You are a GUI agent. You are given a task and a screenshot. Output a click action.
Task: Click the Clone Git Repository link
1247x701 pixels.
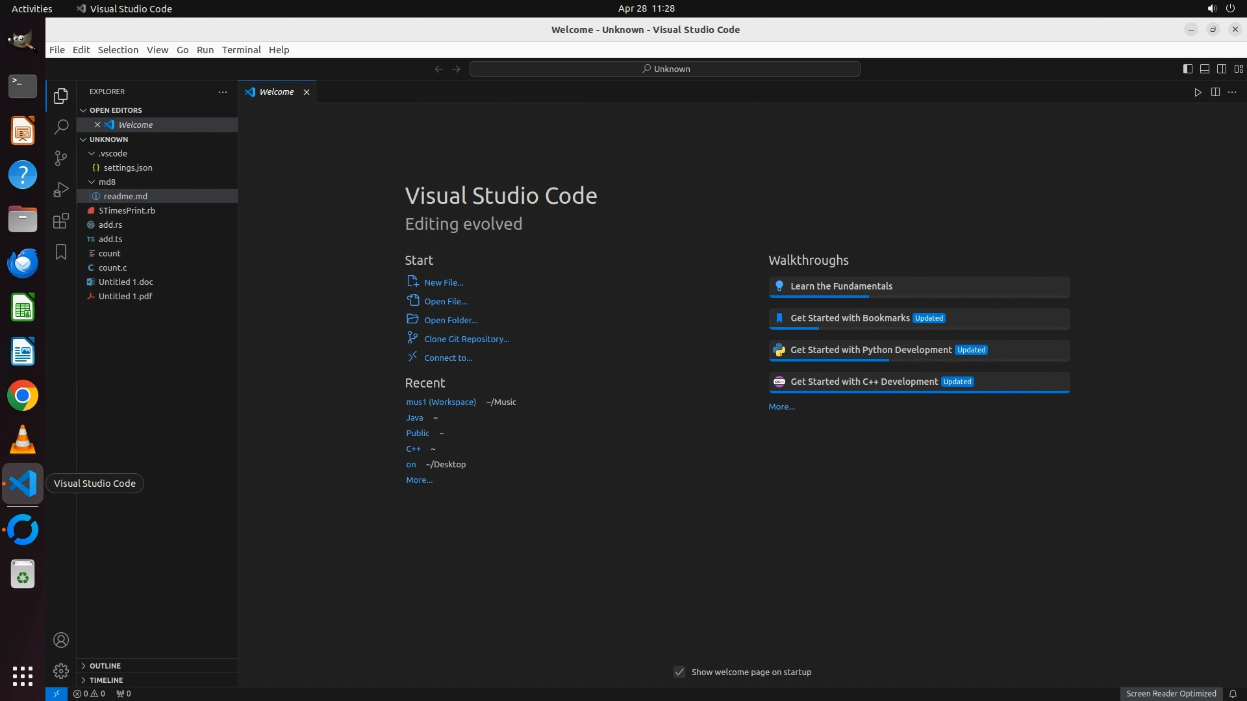(x=466, y=339)
